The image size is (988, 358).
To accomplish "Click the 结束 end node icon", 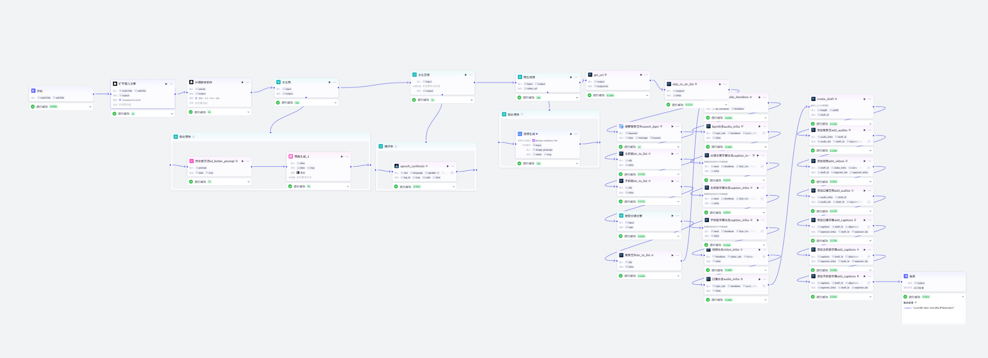I will 905,276.
